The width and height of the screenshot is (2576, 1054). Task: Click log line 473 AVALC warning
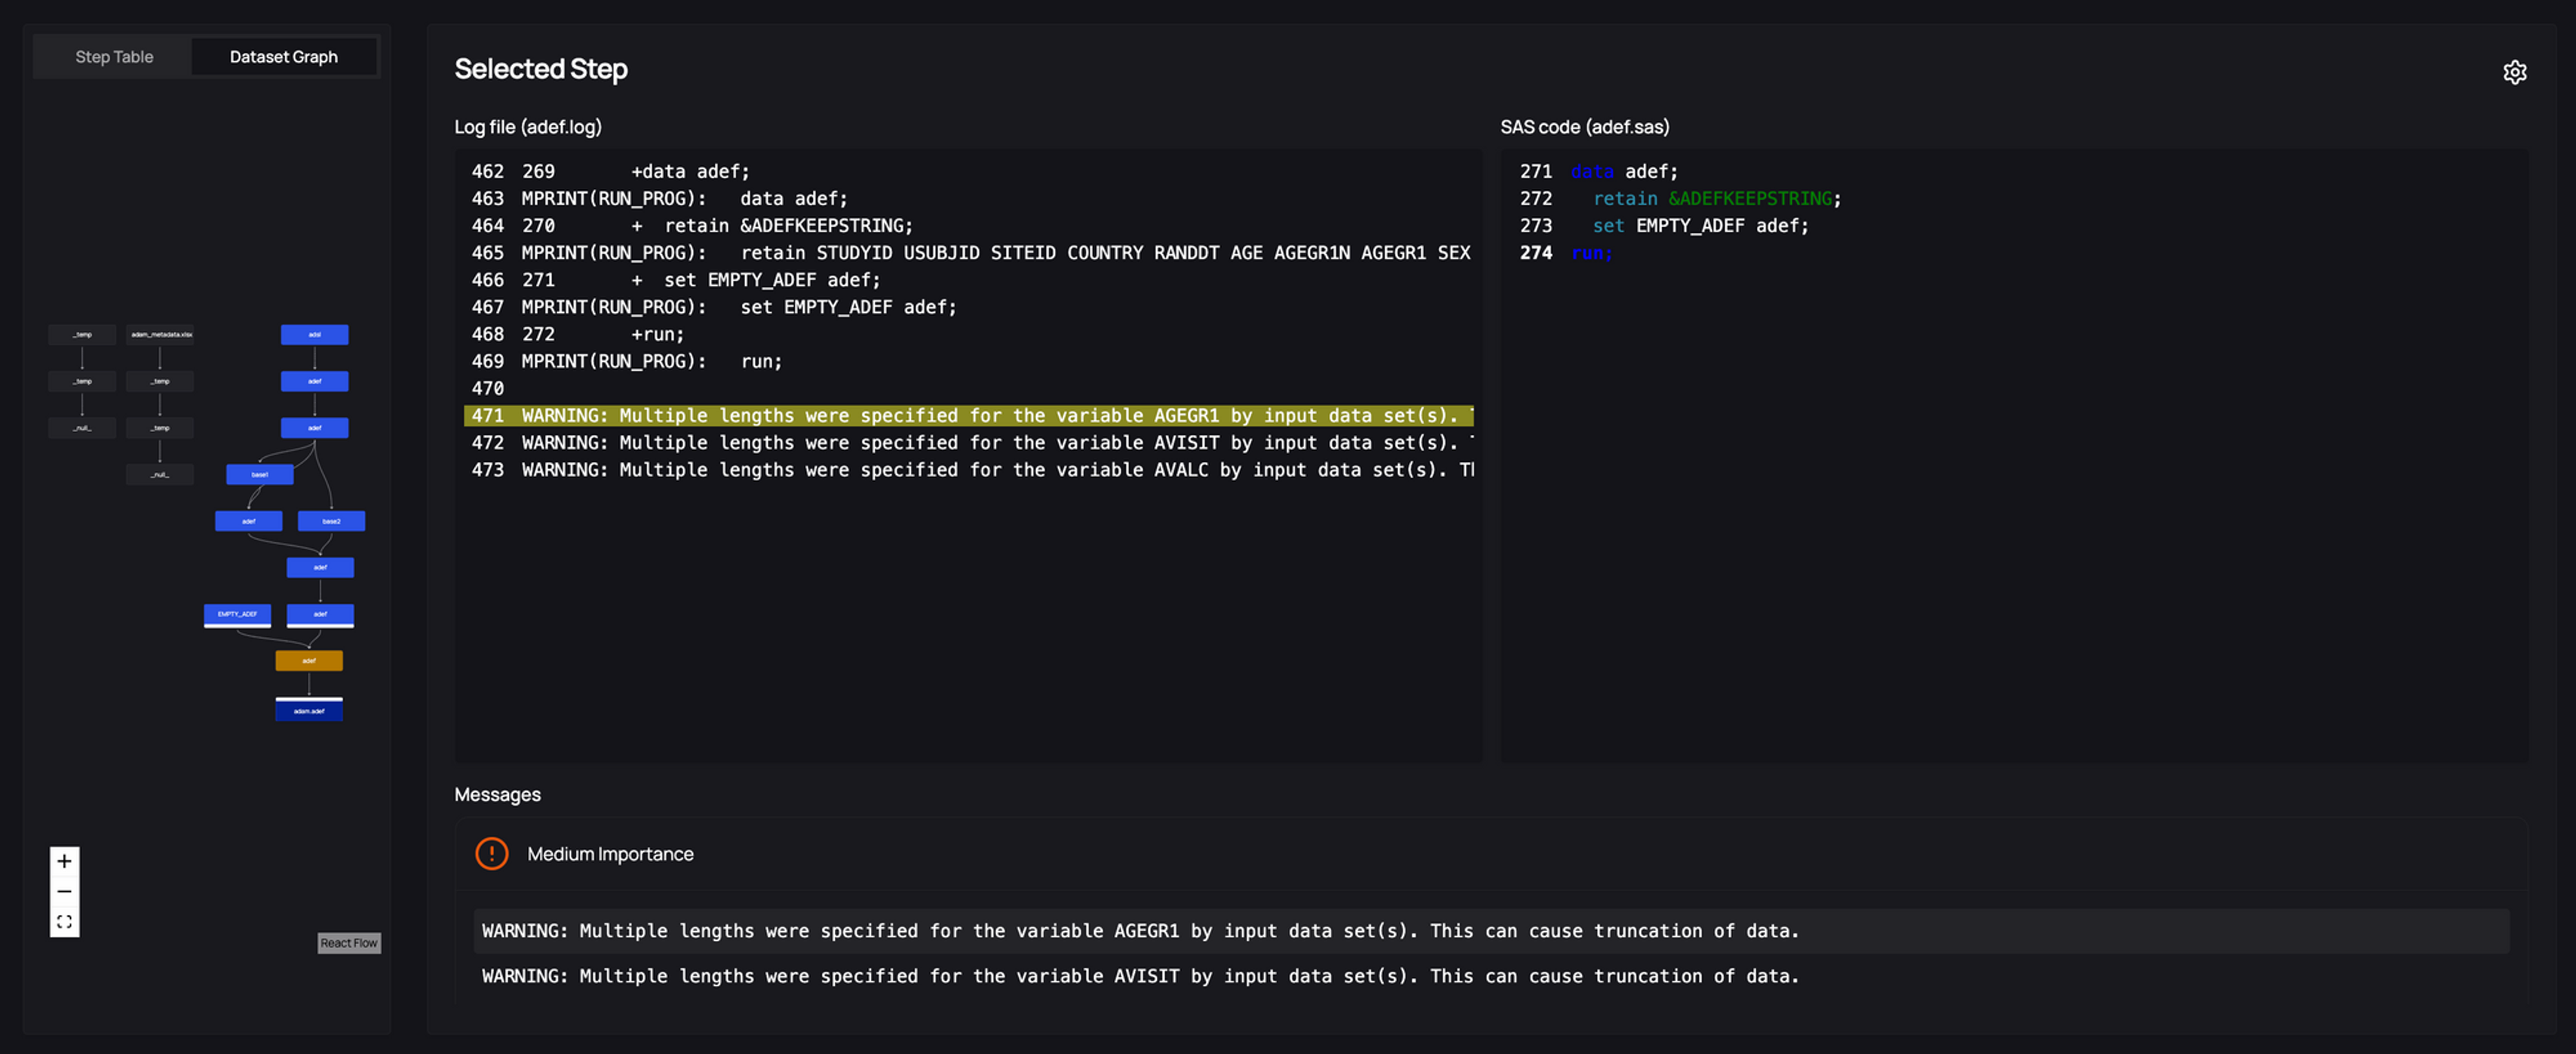(x=968, y=469)
